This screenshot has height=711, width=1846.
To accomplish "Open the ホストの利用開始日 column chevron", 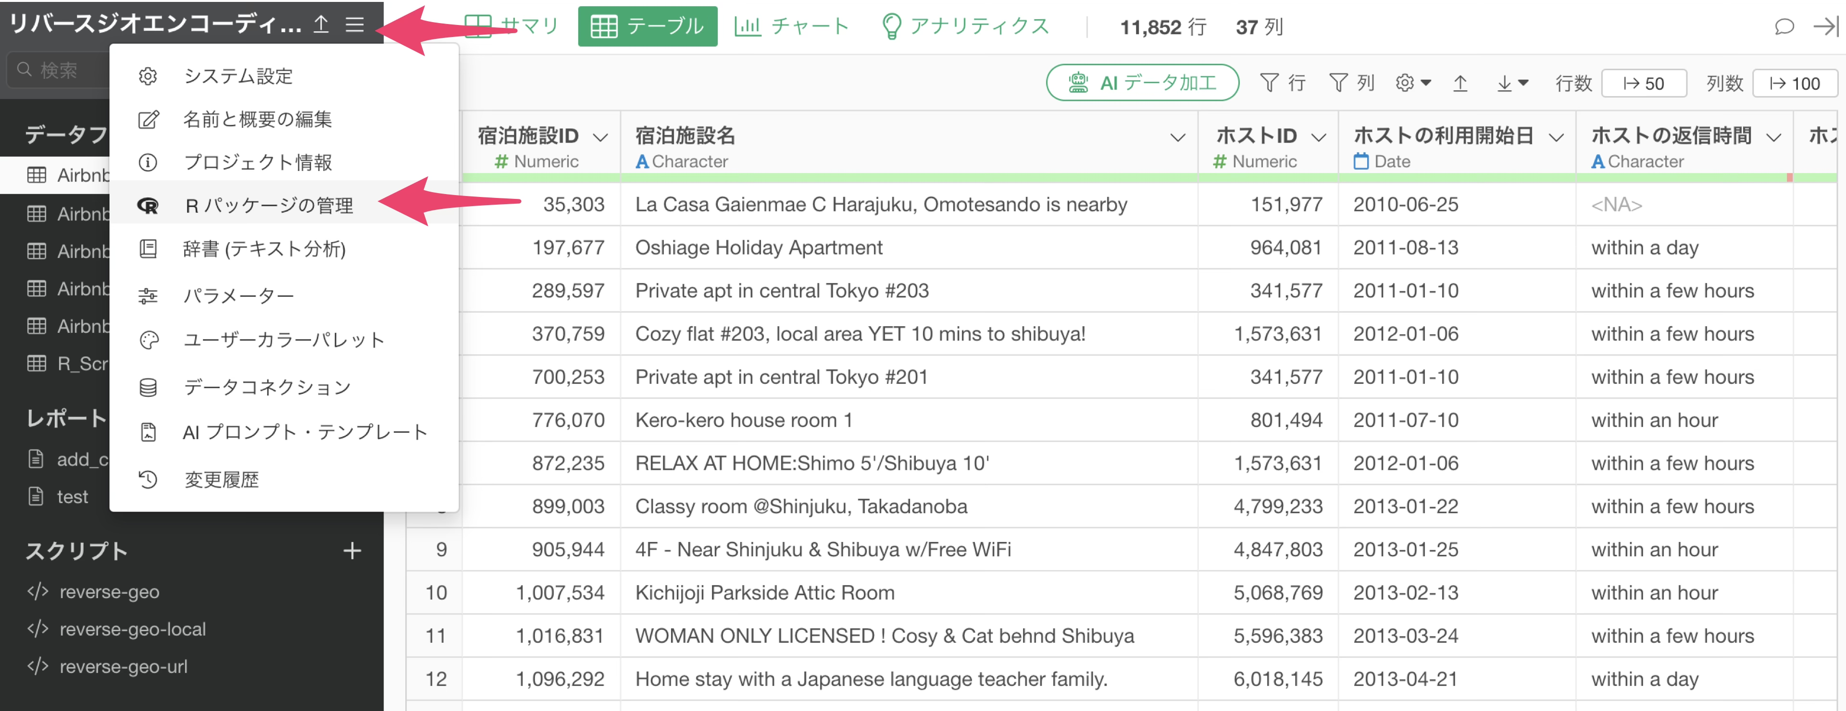I will 1556,137.
